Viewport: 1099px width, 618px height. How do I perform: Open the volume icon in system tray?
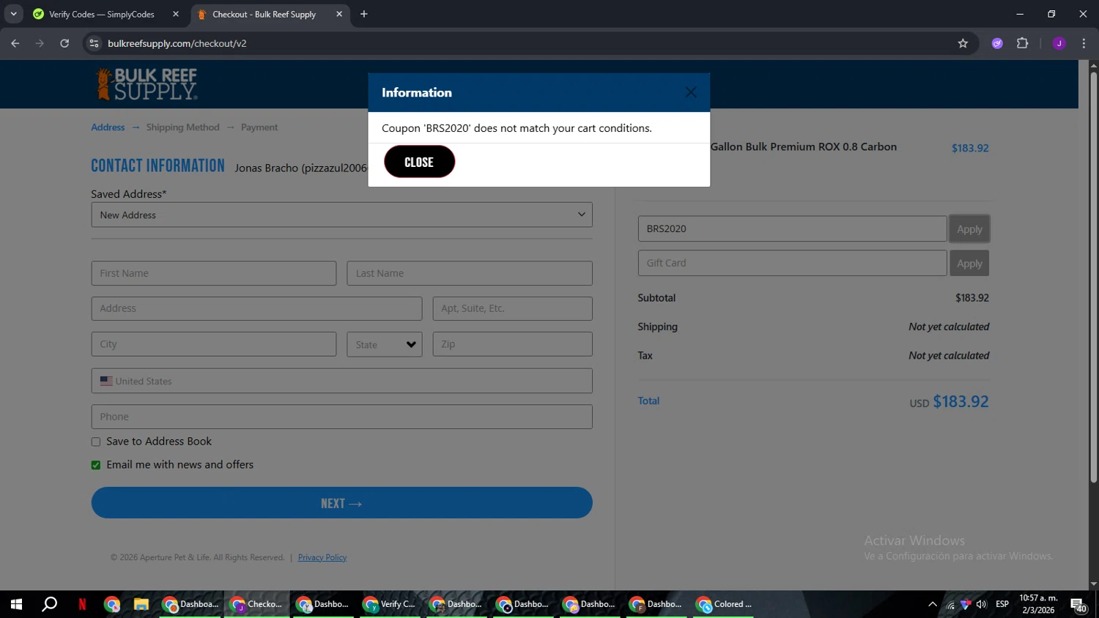coord(981,604)
